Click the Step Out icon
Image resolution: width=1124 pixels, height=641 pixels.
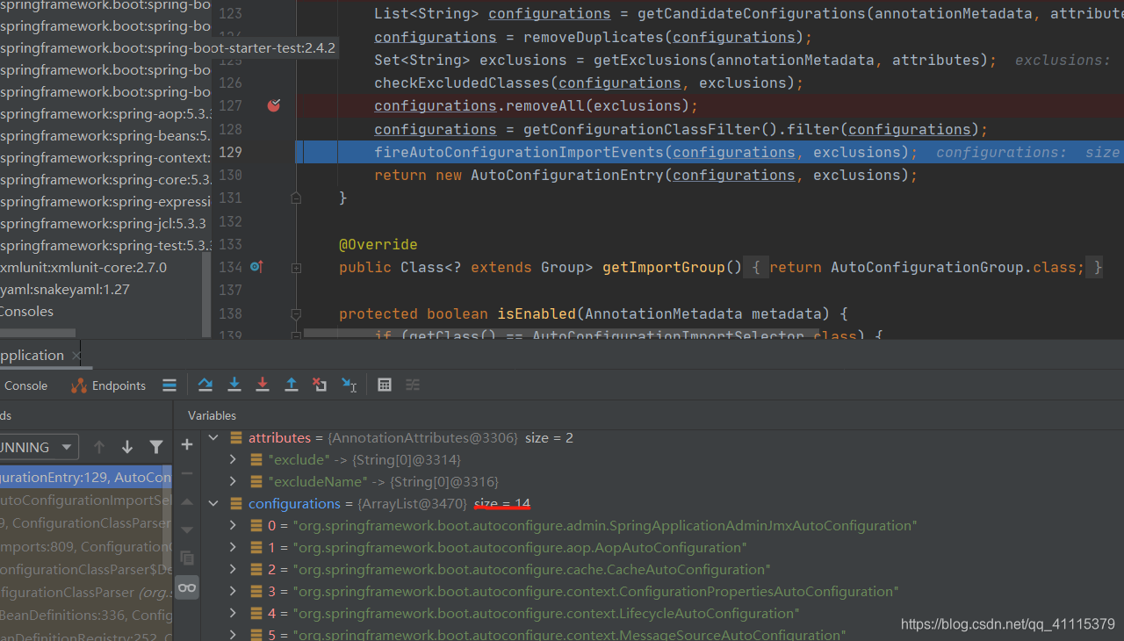291,385
